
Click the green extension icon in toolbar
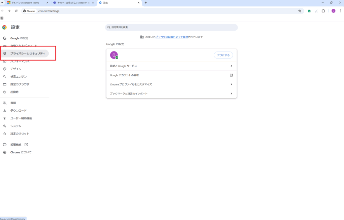tap(309, 11)
